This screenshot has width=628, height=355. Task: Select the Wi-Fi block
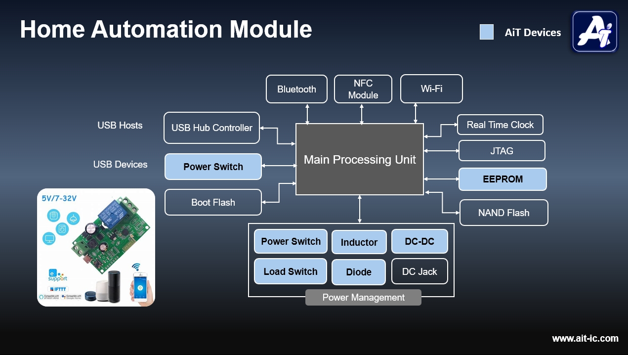[431, 89]
